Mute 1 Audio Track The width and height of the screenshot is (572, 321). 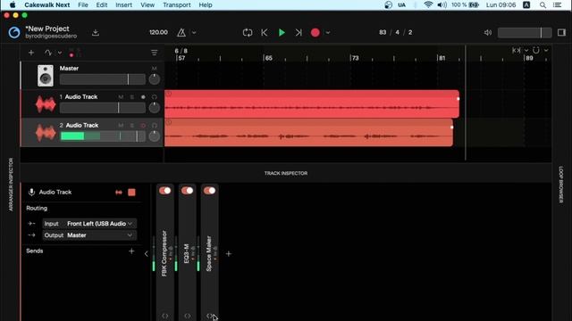tap(121, 97)
